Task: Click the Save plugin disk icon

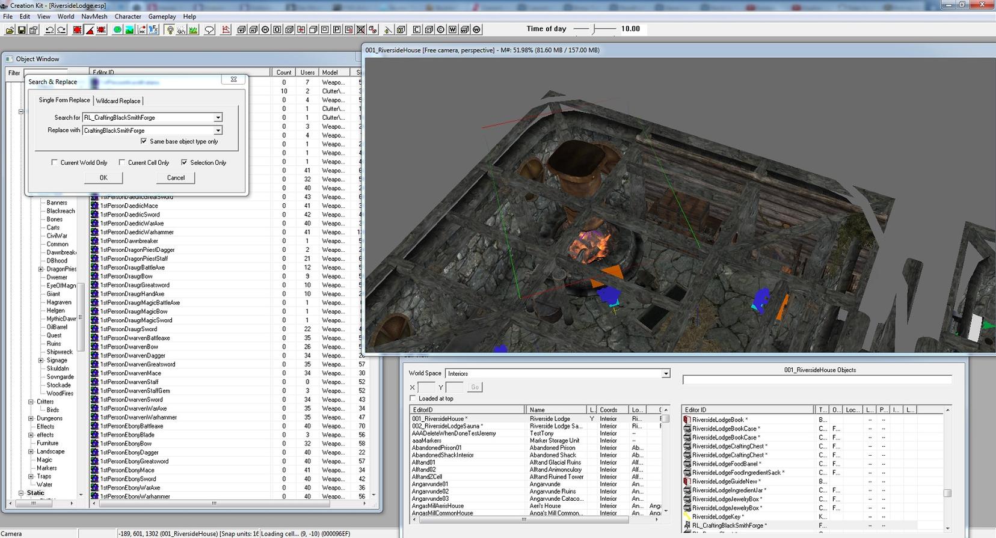Action: coord(21,29)
